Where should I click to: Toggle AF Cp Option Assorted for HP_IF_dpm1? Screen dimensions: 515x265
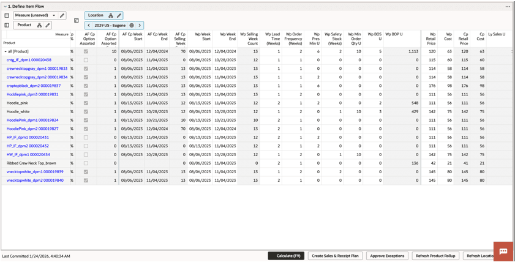point(86,137)
